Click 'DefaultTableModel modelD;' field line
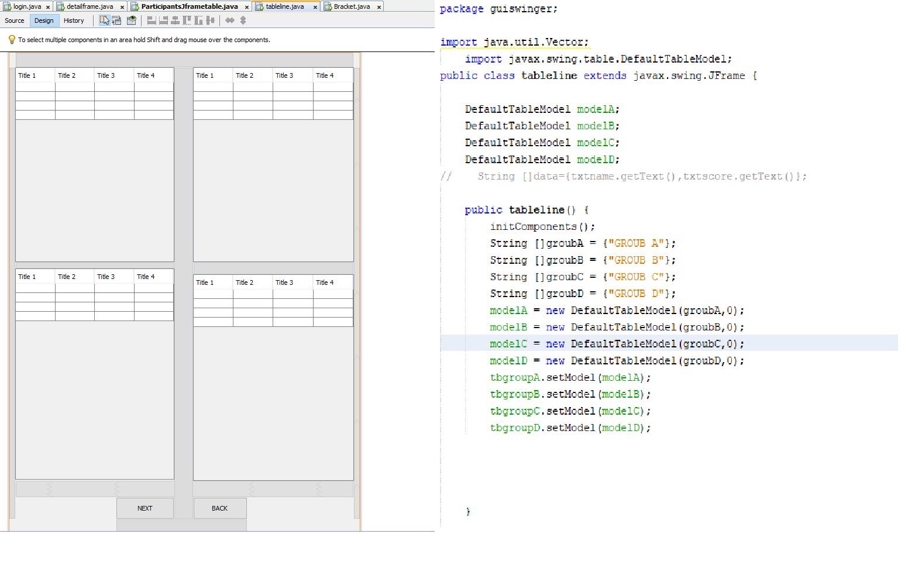Image resolution: width=908 pixels, height=572 pixels. pyautogui.click(x=542, y=160)
